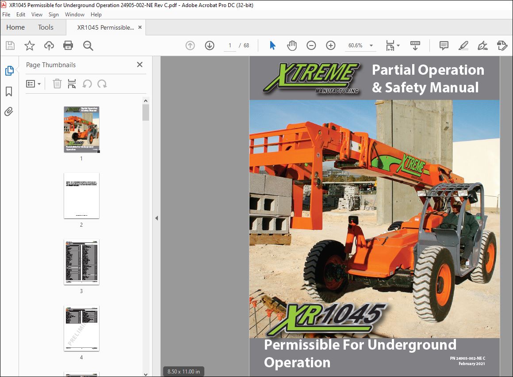Open the zoom level dropdown arrow
Viewport: 513px width, 377px height.
[x=371, y=46]
